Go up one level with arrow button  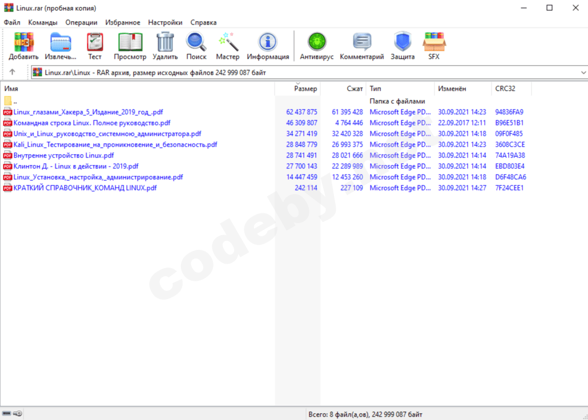pos(13,72)
